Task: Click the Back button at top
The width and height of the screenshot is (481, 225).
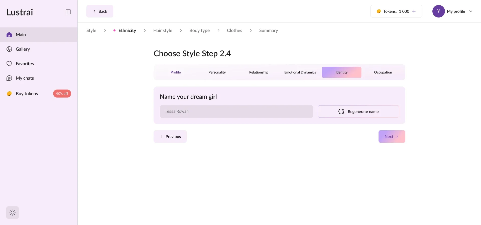Action: coord(100,11)
